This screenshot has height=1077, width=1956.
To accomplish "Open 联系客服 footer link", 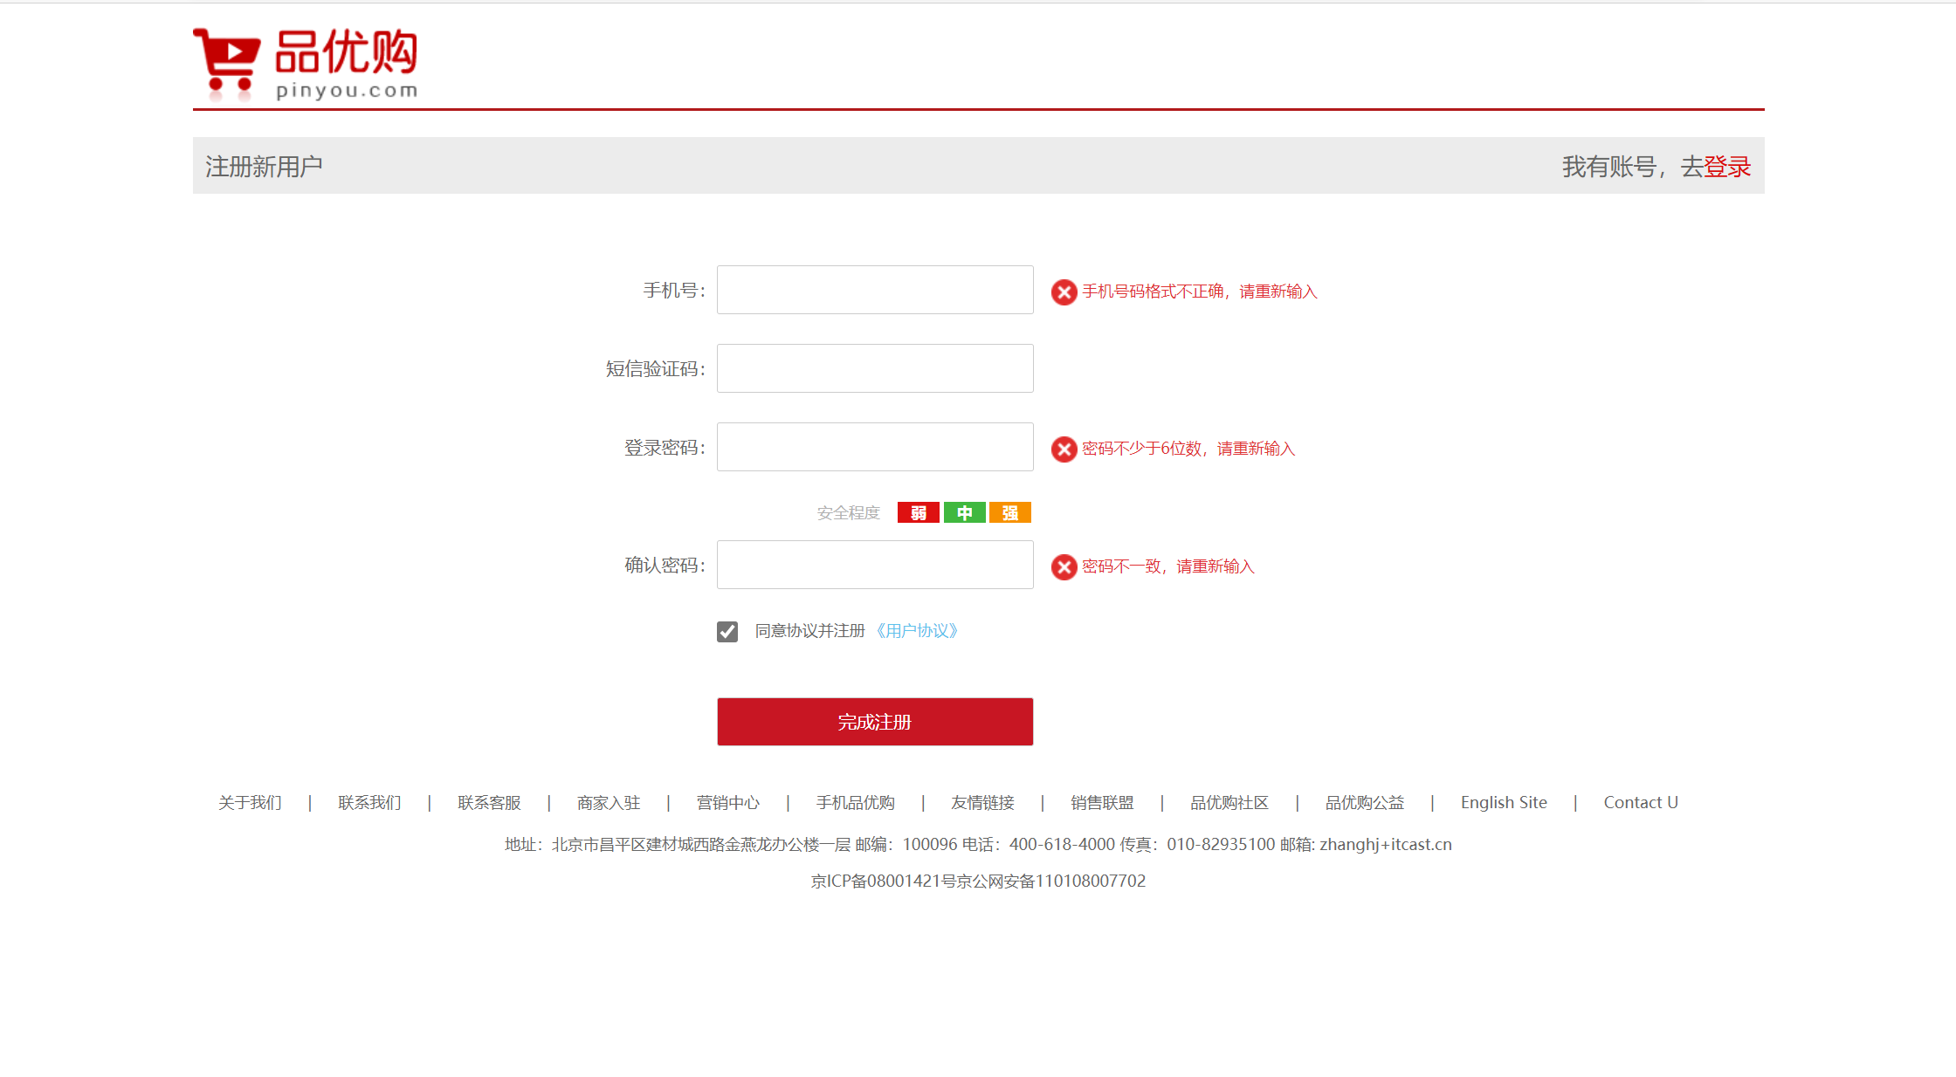I will tap(489, 802).
